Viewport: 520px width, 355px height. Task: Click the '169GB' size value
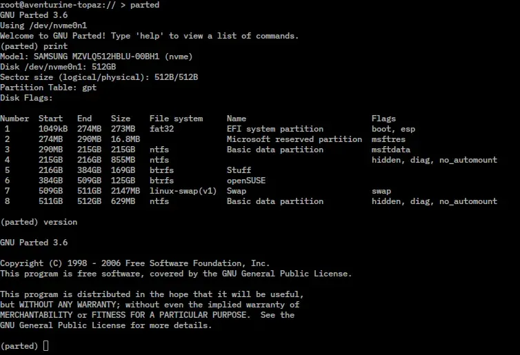click(x=123, y=170)
